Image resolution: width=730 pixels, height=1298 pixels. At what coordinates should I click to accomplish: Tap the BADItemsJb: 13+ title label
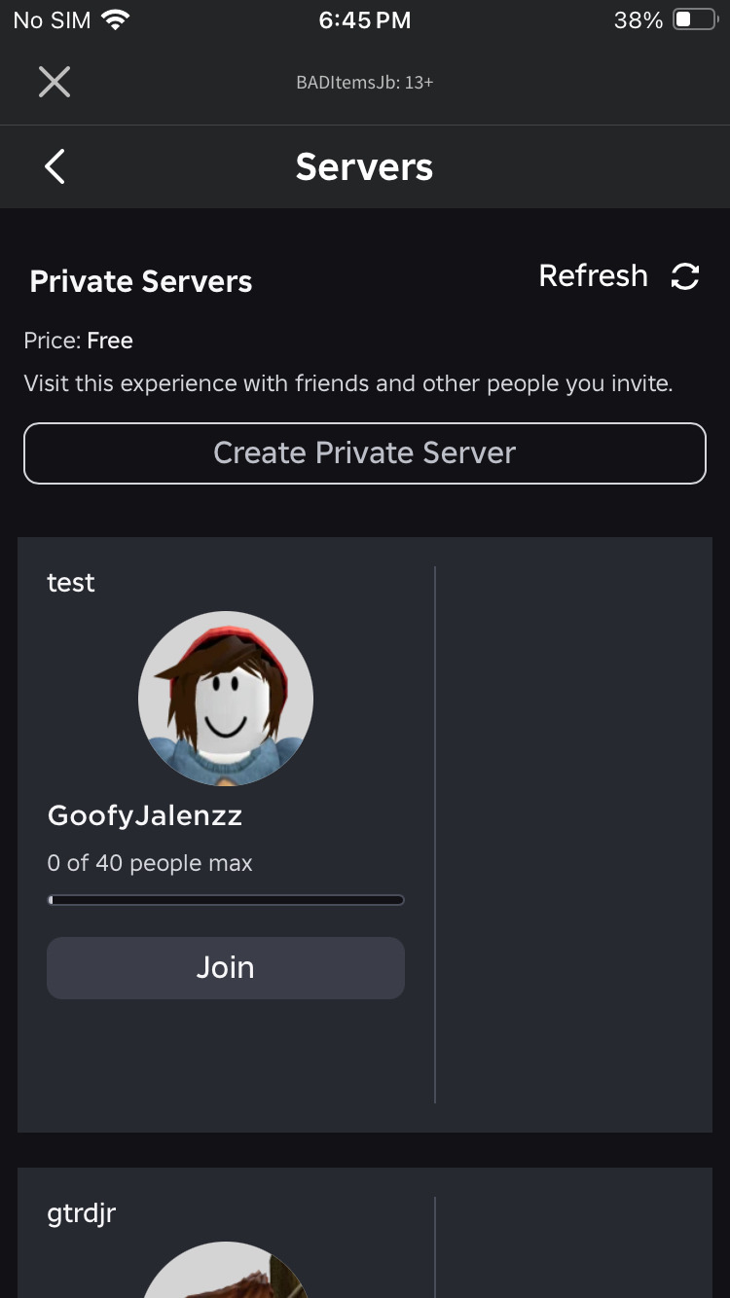coord(364,82)
